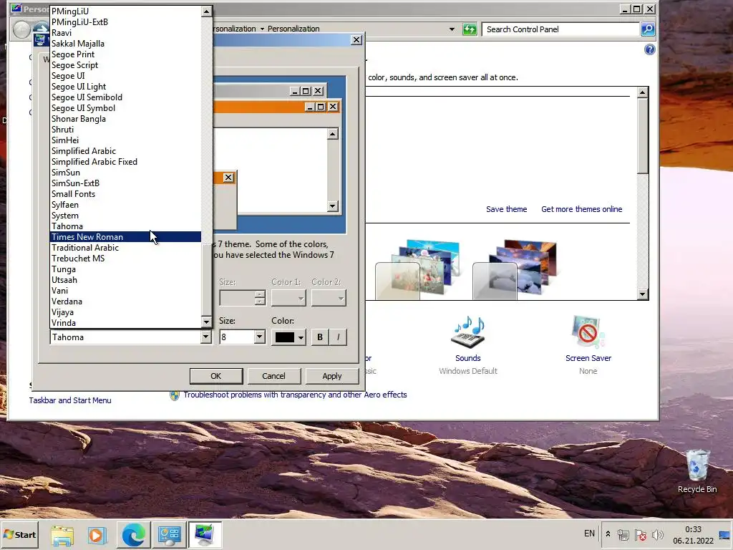This screenshot has width=733, height=550.
Task: Select Traditional Arabic font
Action: [x=125, y=248]
